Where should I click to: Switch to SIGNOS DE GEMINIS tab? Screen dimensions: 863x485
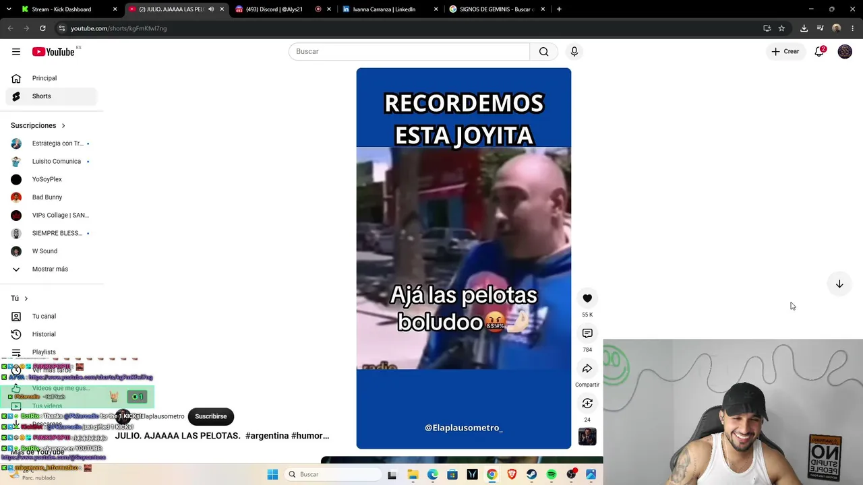click(x=497, y=9)
